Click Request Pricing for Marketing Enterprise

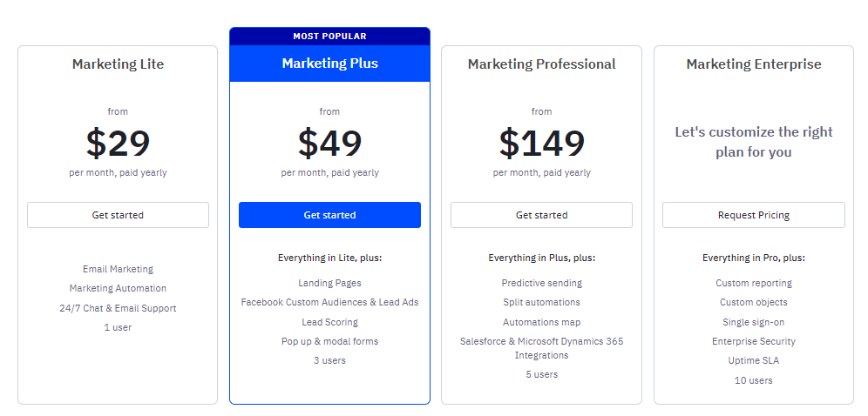(x=754, y=215)
